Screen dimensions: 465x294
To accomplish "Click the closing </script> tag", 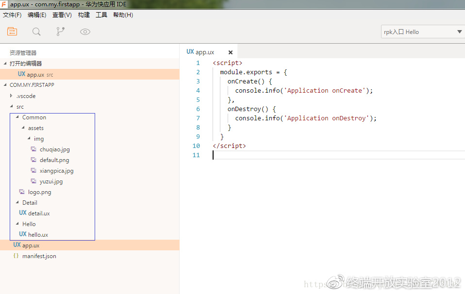I will pos(229,146).
